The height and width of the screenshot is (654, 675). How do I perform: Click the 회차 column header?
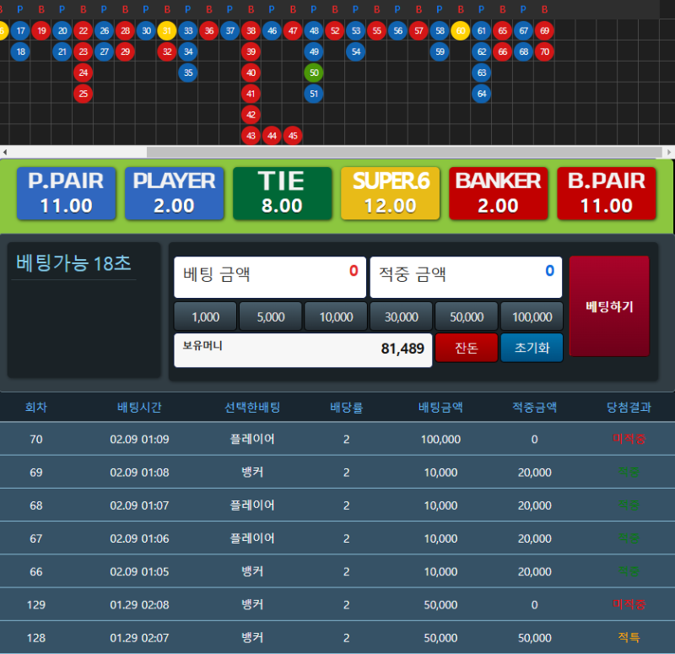pyautogui.click(x=36, y=407)
